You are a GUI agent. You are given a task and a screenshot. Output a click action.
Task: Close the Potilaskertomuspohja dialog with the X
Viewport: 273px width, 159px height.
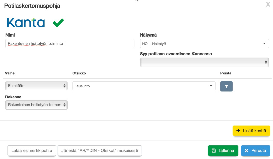pyautogui.click(x=268, y=4)
